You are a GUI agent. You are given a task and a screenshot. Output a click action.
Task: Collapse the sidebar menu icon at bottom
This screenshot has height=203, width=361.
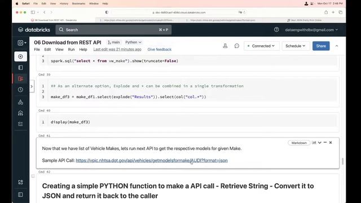coord(20,195)
